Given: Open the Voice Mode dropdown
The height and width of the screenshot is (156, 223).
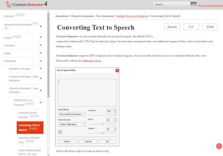Looking at the screenshot, I should click(x=72, y=114).
